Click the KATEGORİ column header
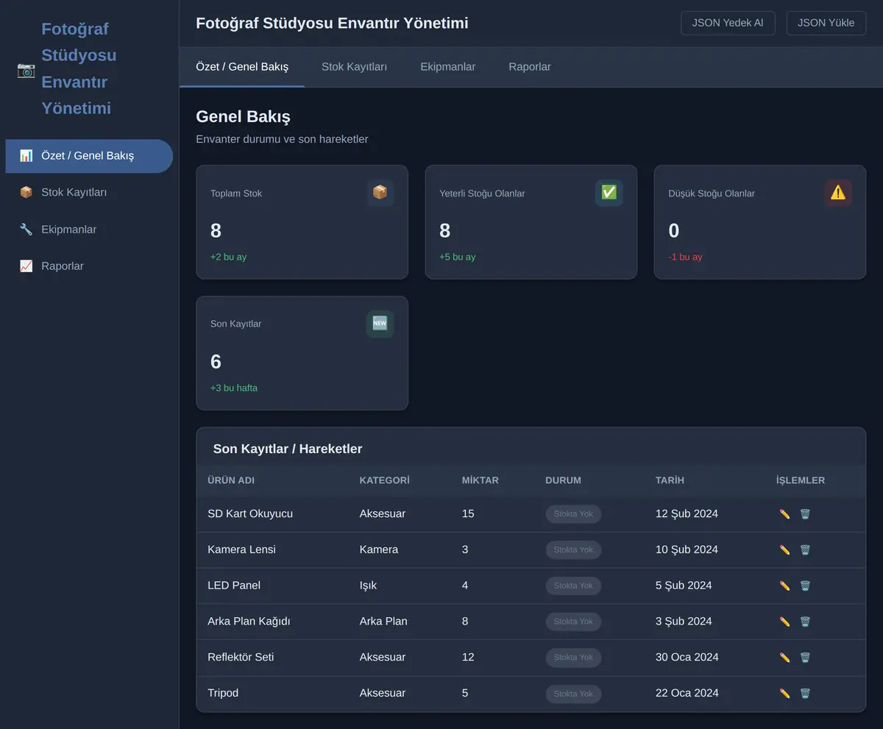 click(384, 480)
